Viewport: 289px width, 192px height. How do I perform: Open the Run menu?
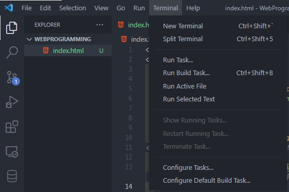click(139, 8)
